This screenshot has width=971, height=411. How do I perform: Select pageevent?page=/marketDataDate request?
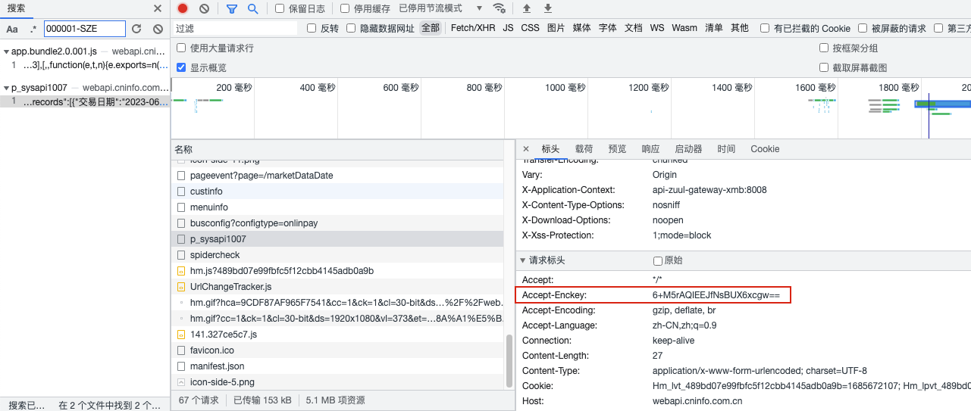click(x=337, y=176)
